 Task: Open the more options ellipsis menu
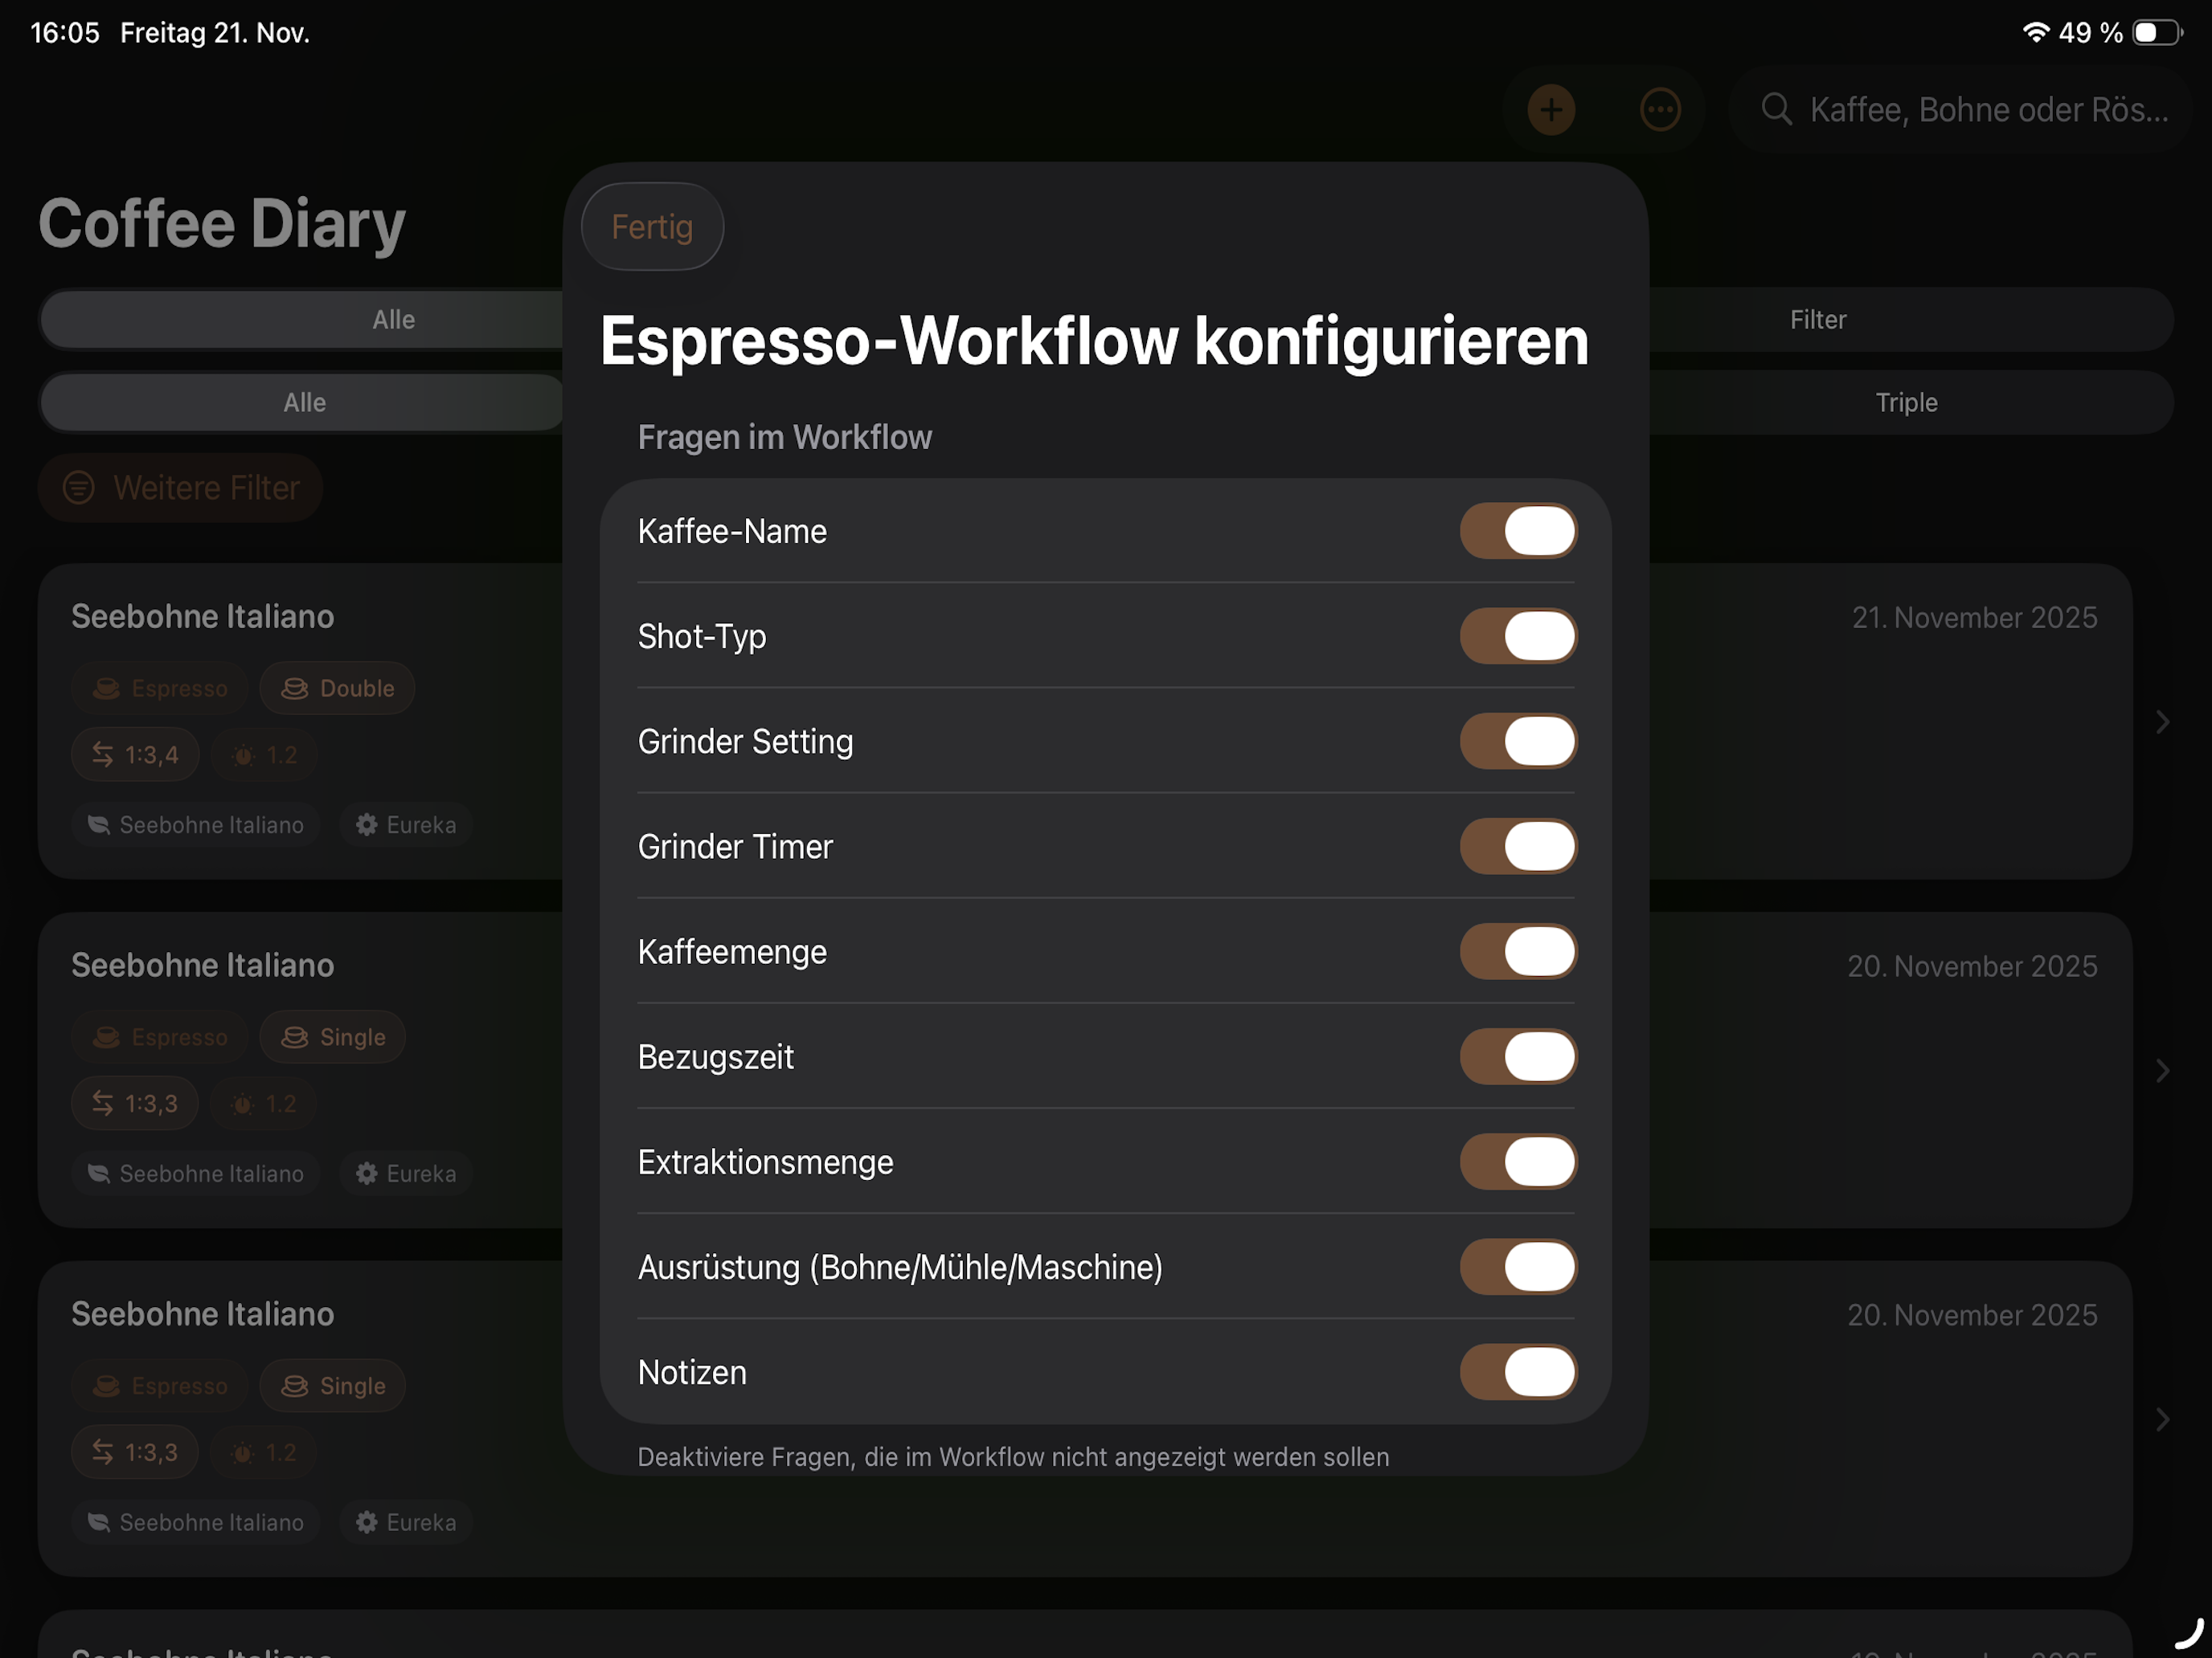pyautogui.click(x=1660, y=109)
